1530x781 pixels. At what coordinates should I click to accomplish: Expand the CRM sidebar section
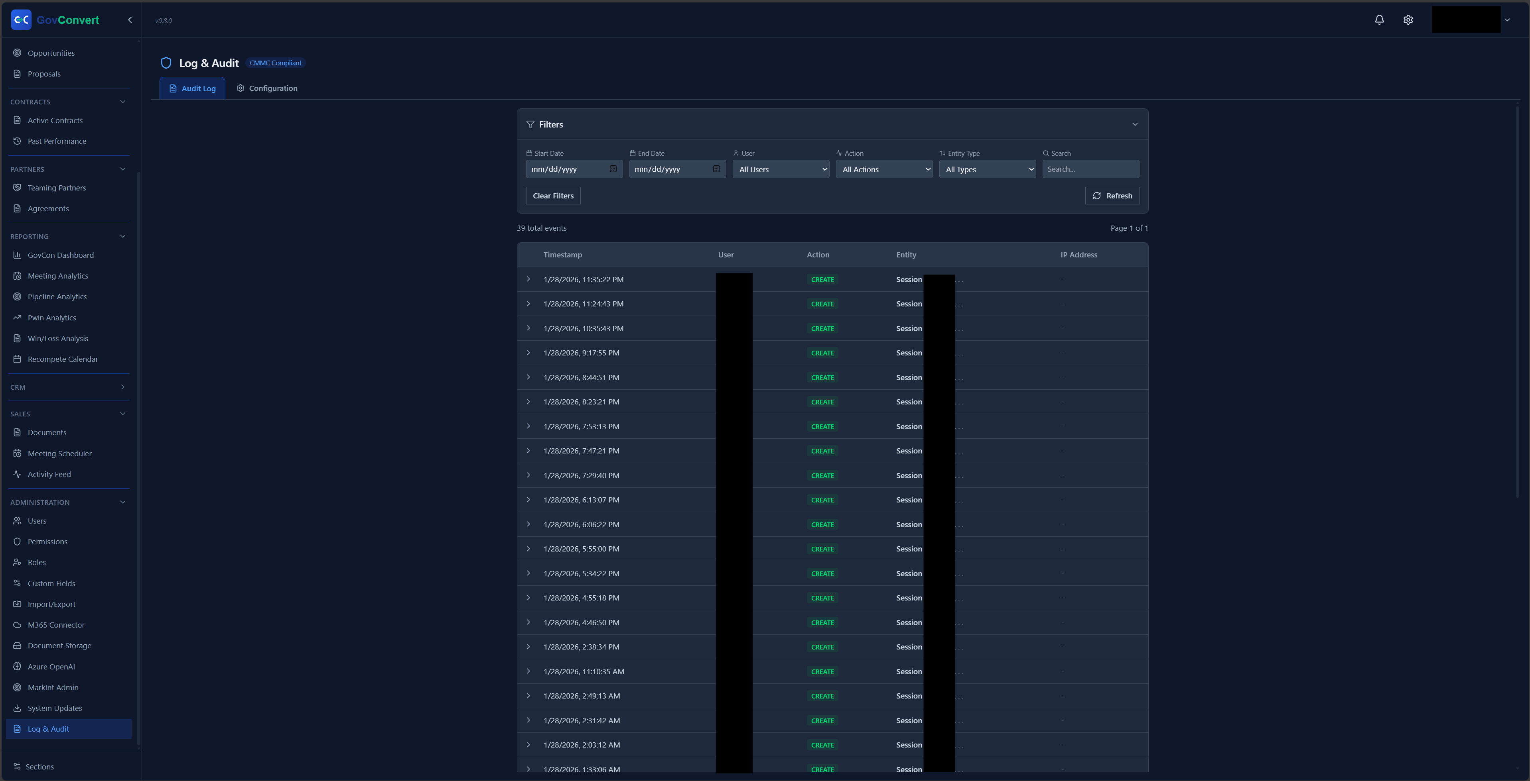122,387
